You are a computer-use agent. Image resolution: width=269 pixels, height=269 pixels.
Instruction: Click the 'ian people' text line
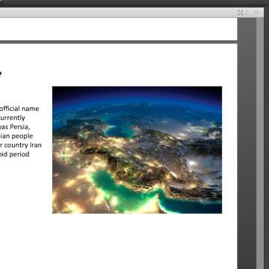(x=16, y=136)
